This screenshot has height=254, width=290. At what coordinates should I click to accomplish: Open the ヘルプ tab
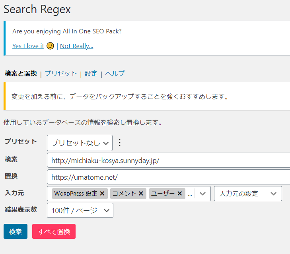(115, 74)
